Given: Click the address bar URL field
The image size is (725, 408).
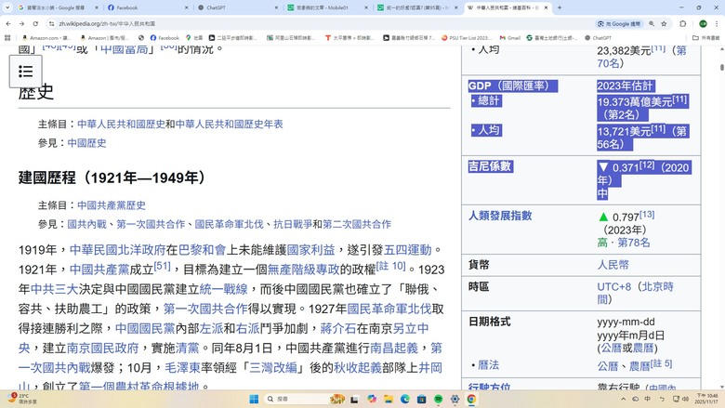Looking at the screenshot, I should click(x=319, y=23).
